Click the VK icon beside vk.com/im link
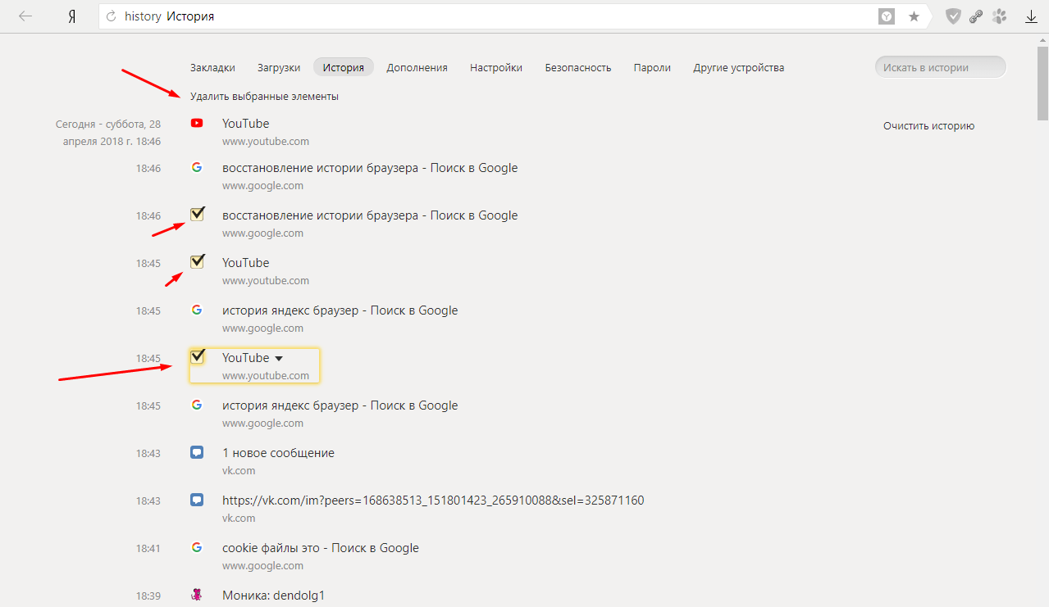This screenshot has height=607, width=1049. 197,500
